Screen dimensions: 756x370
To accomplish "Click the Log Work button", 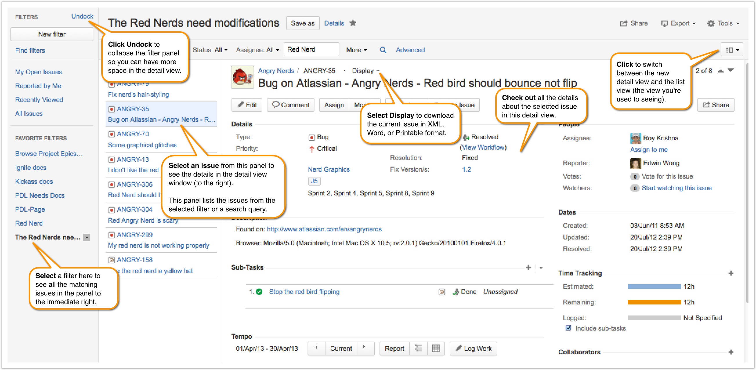I will tap(473, 349).
